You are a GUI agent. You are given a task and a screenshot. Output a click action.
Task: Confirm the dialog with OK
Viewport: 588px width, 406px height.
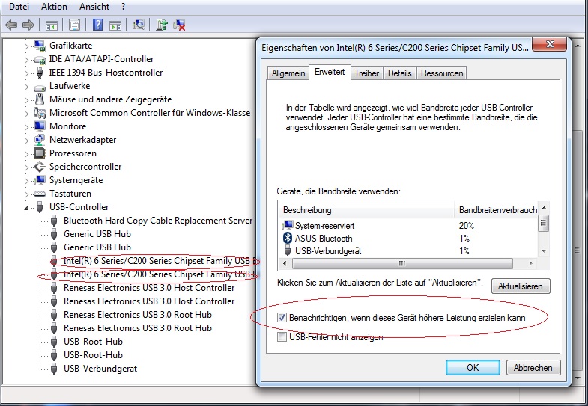tap(473, 367)
